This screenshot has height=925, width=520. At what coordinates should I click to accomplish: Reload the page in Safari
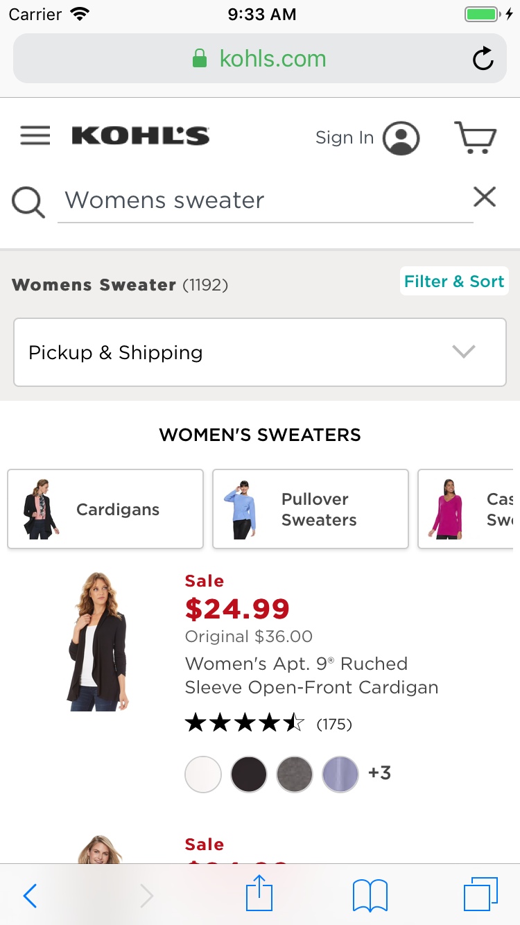click(x=483, y=59)
